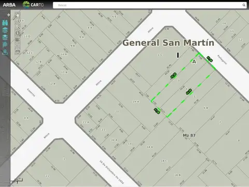Click the Pellegrini street label

coord(222,60)
